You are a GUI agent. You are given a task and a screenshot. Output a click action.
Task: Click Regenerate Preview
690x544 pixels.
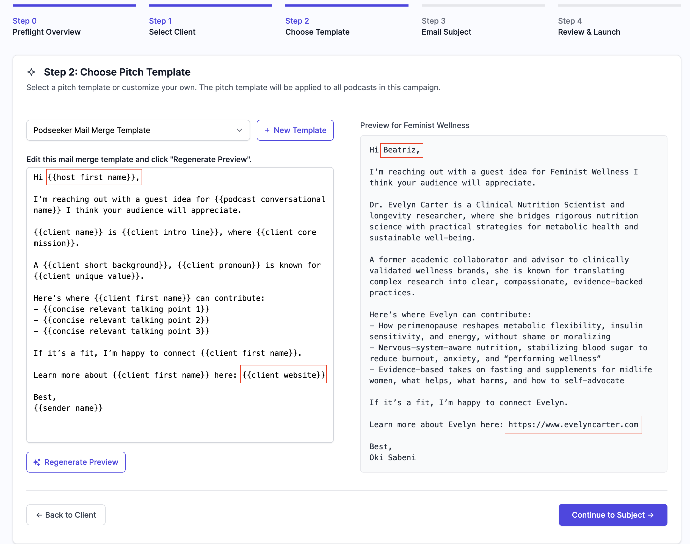pyautogui.click(x=76, y=462)
